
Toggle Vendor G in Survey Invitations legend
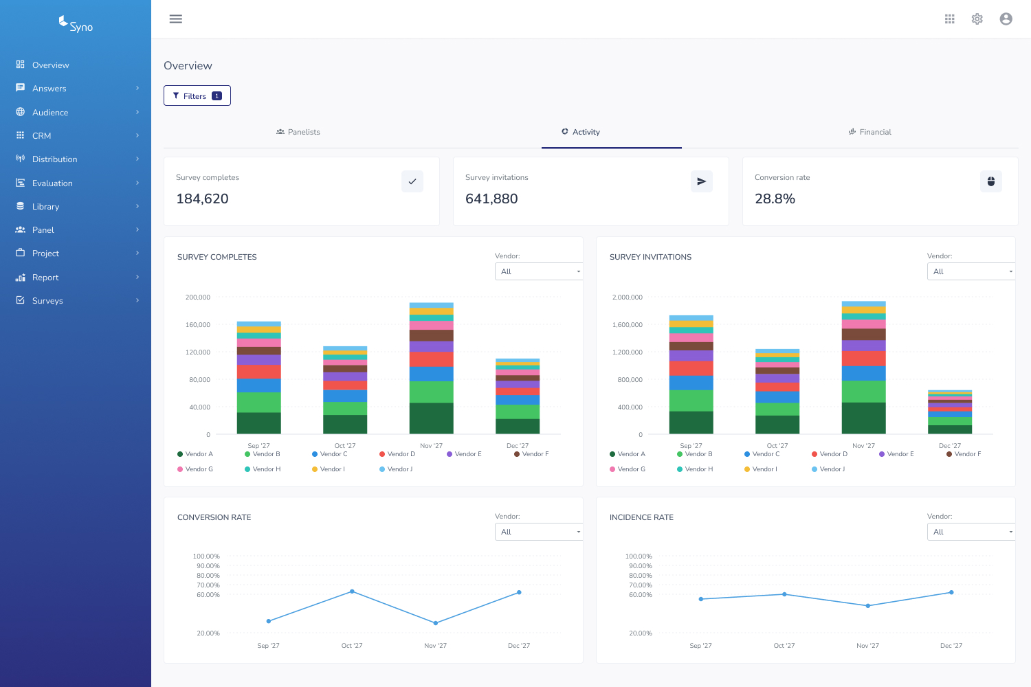pos(628,469)
